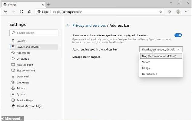This screenshot has width=192, height=121.
Task: Click the Privacy lock icon
Action: pyautogui.click(x=13, y=47)
